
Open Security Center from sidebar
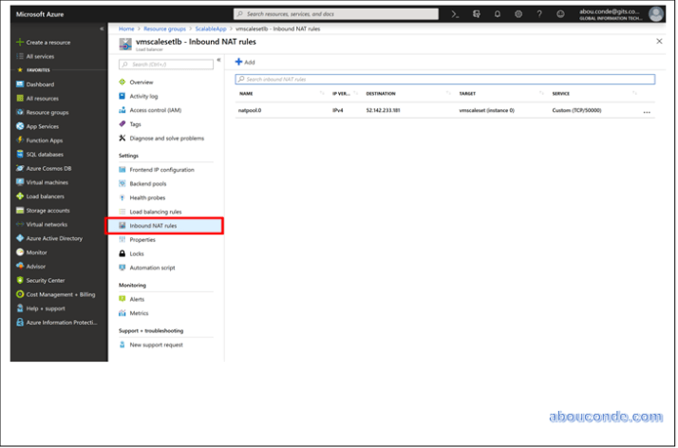pos(45,280)
